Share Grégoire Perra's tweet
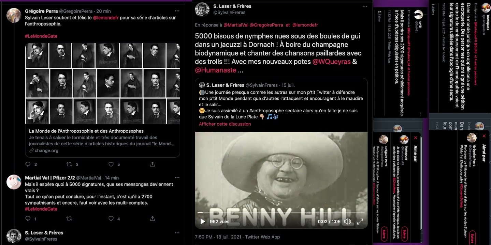491x245 pixels. (x=153, y=164)
